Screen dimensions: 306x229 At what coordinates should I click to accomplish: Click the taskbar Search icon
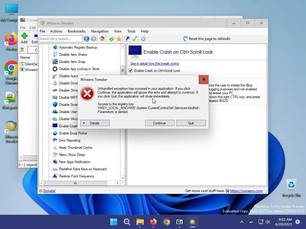[127, 222]
